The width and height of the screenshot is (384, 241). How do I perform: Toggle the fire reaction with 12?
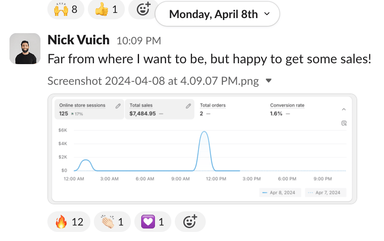69,222
